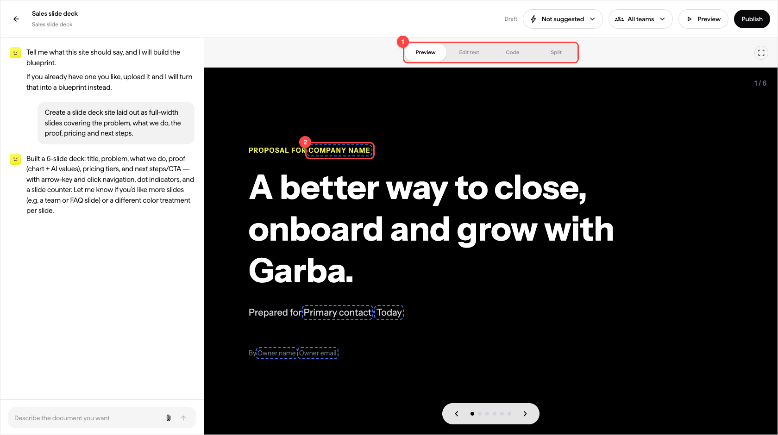Viewport: 778px width, 435px height.
Task: Jump to slide 4 via the dot indicator
Action: coord(495,414)
